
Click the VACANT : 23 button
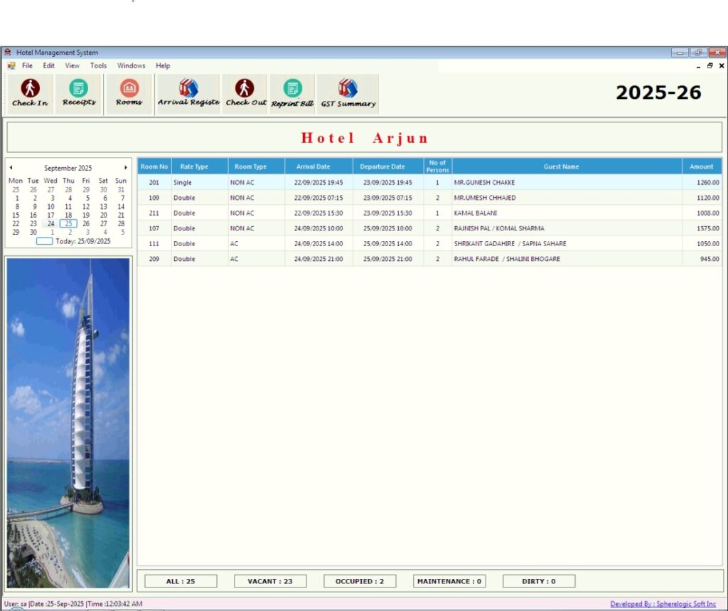(269, 580)
